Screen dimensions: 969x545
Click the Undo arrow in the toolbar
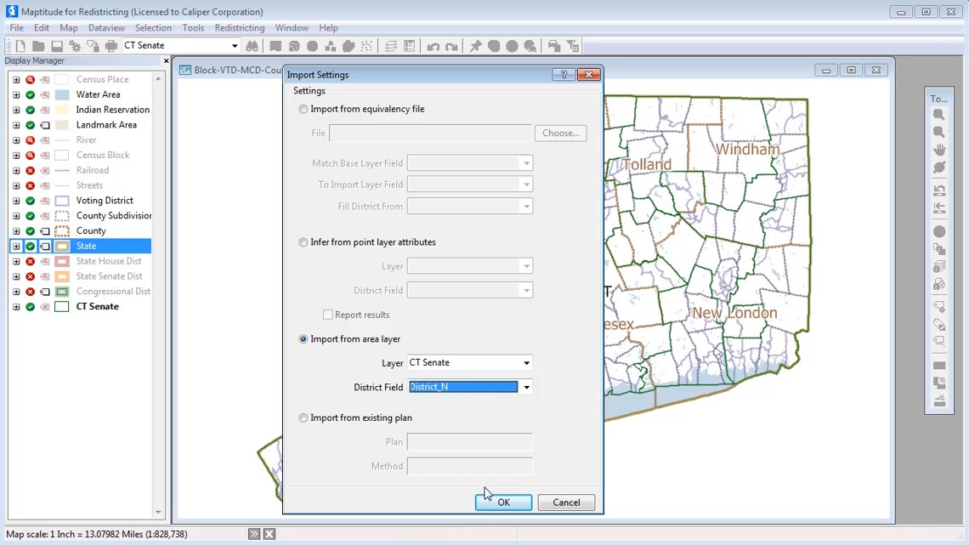[x=433, y=46]
